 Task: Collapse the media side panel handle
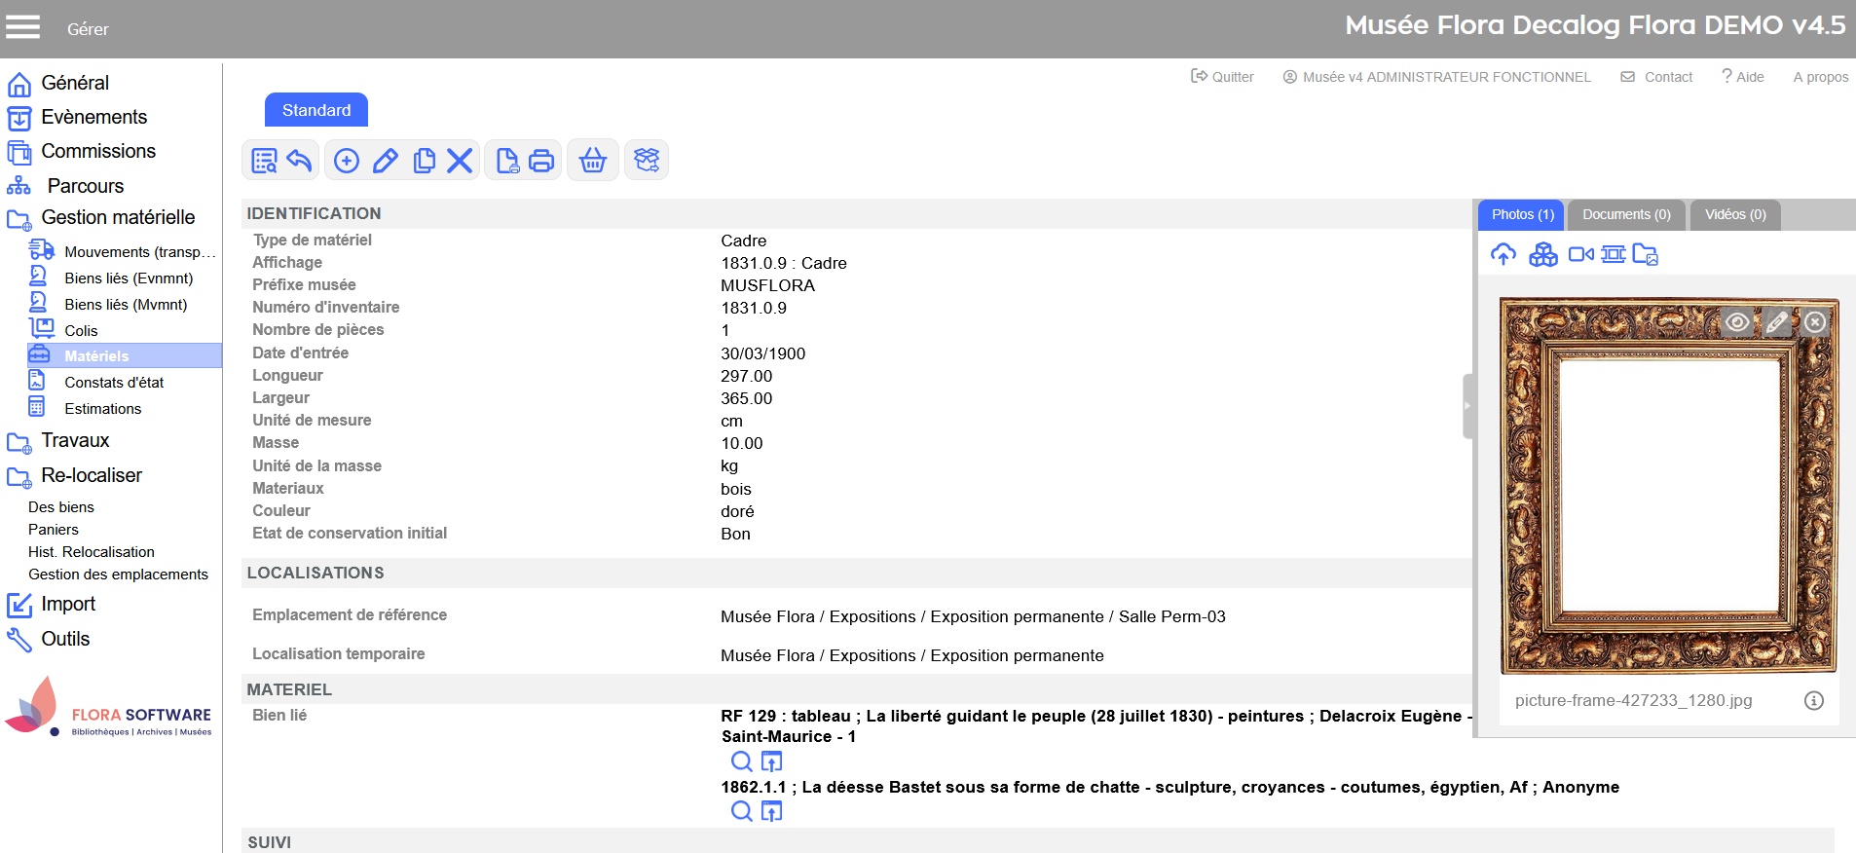pyautogui.click(x=1467, y=406)
